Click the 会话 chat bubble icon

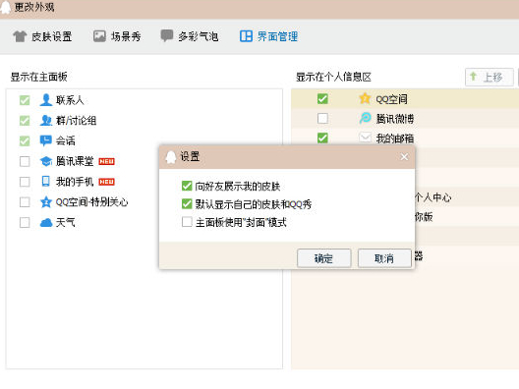pyautogui.click(x=45, y=140)
